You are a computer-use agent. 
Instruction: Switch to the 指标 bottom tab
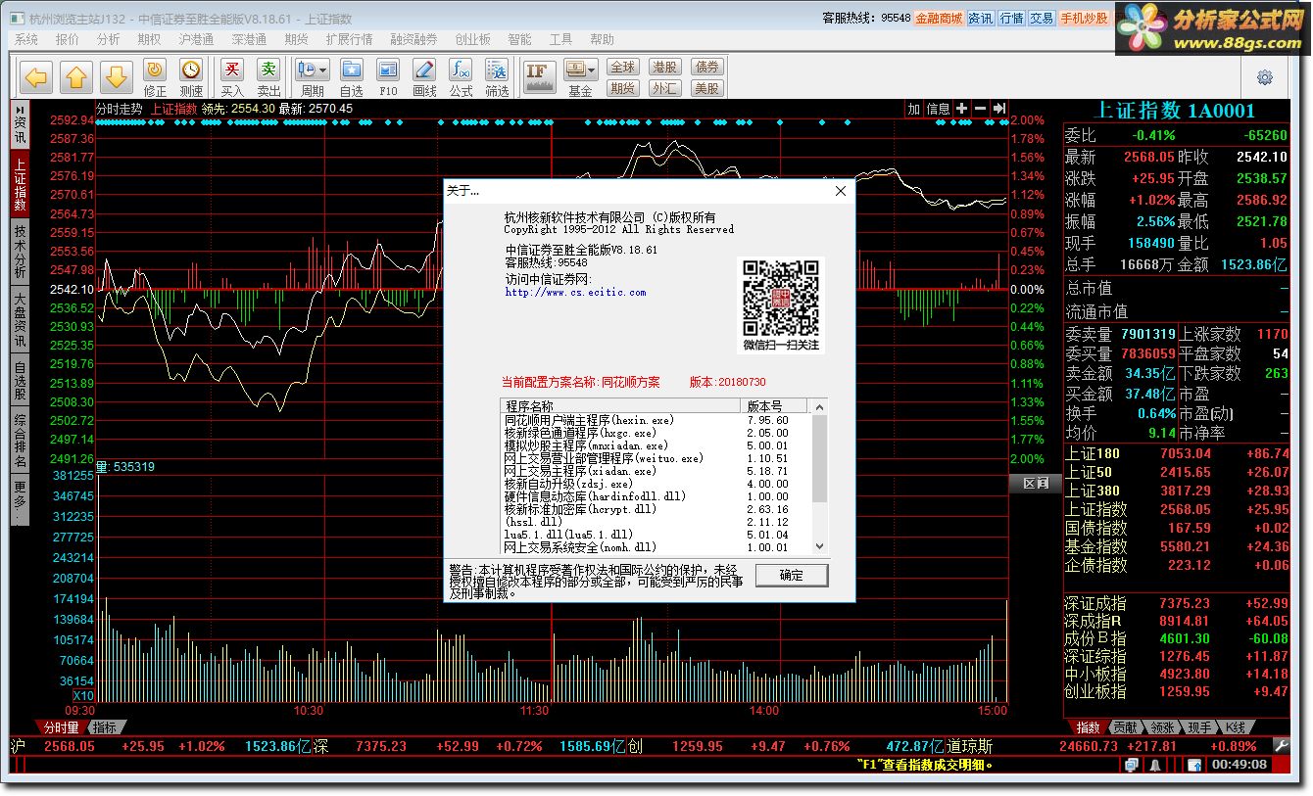104,727
